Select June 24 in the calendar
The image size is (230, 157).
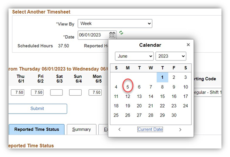(186, 106)
